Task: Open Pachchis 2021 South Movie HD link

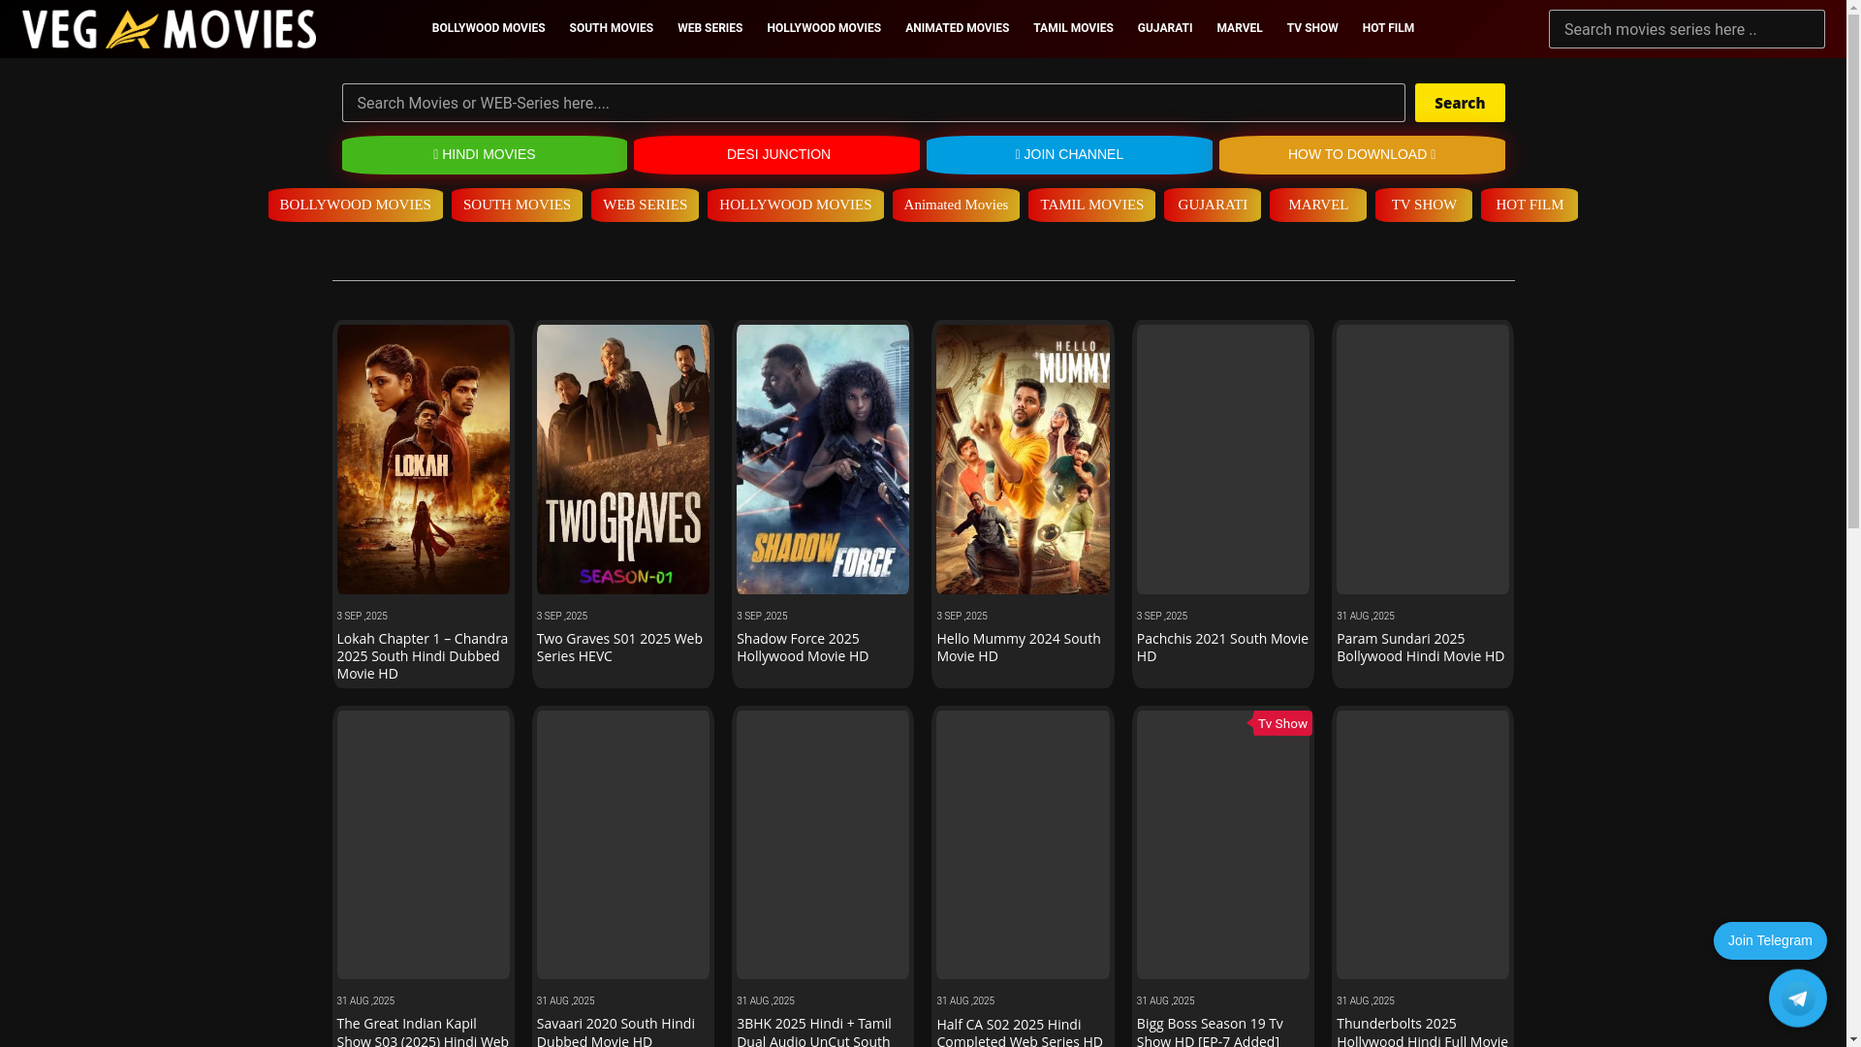Action: (x=1222, y=648)
